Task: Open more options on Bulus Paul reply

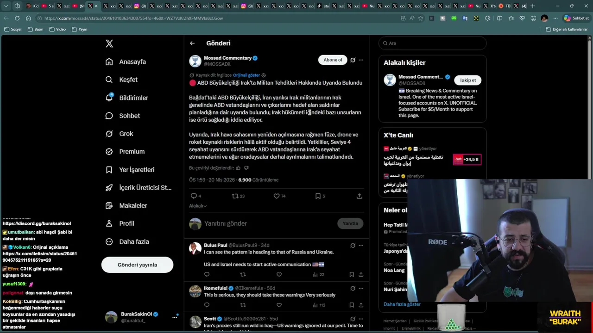Action: (361, 245)
